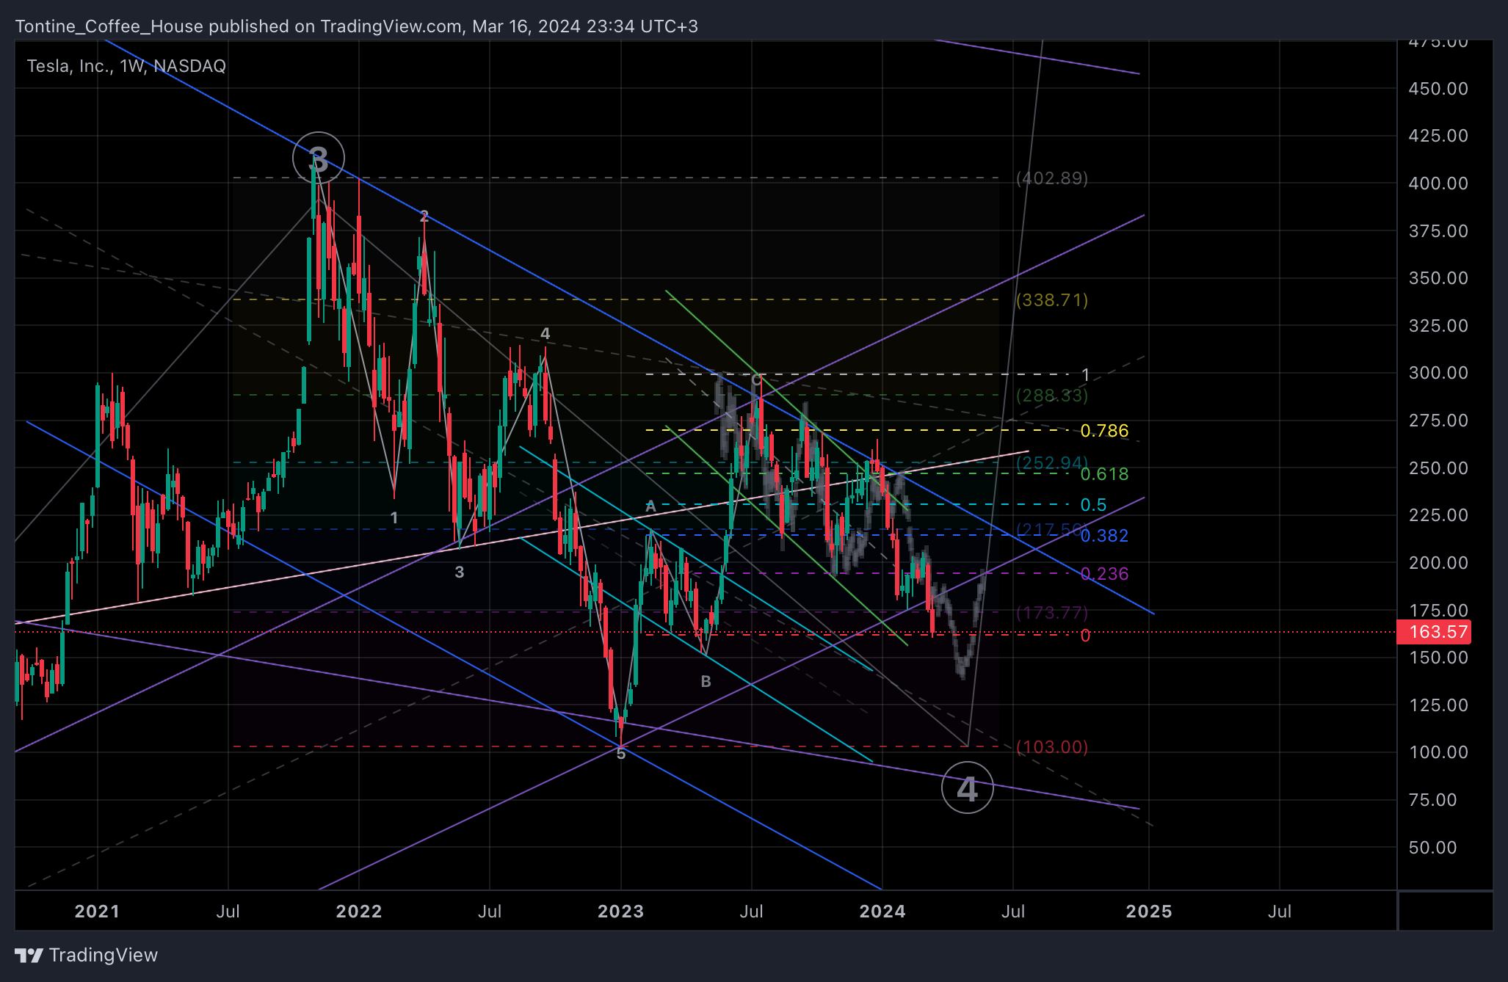1508x982 pixels.
Task: Click the Fibonacci level 1 label
Action: 1086,375
